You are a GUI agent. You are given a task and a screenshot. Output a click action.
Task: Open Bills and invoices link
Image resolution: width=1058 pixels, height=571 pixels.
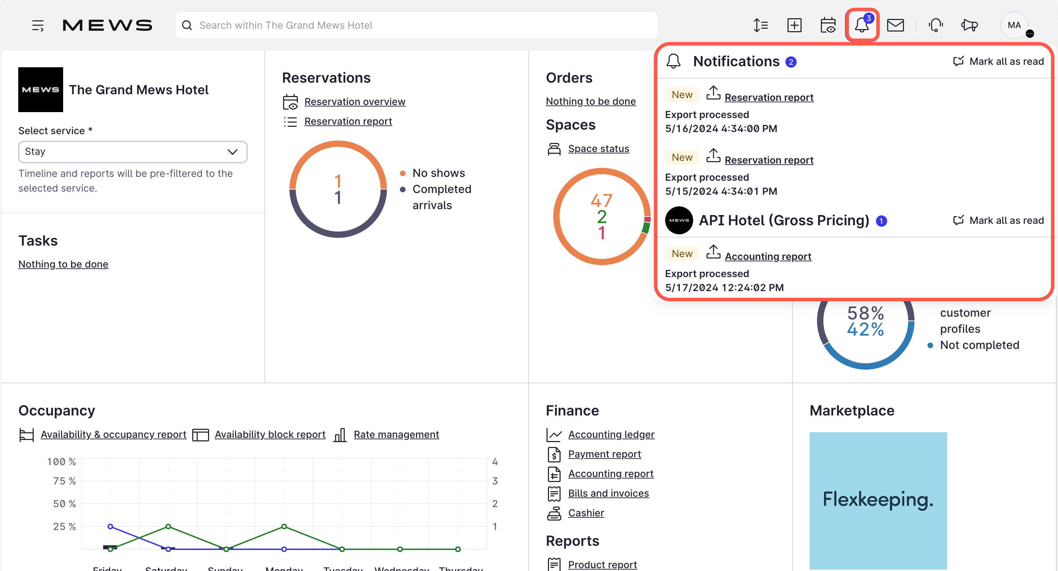pos(608,494)
